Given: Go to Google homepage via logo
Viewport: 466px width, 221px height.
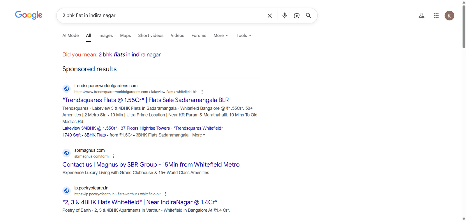Looking at the screenshot, I should [x=29, y=15].
